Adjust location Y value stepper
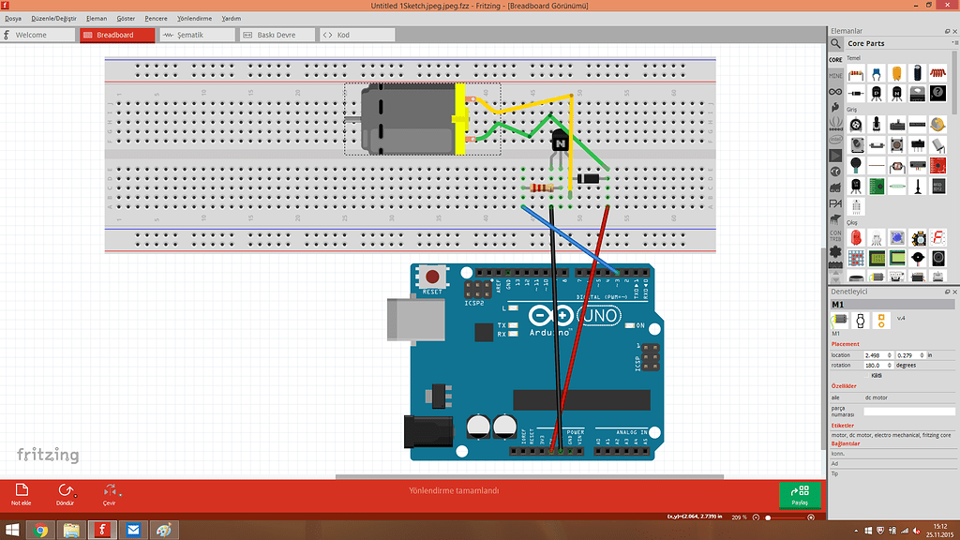This screenshot has width=960, height=540. click(x=922, y=355)
